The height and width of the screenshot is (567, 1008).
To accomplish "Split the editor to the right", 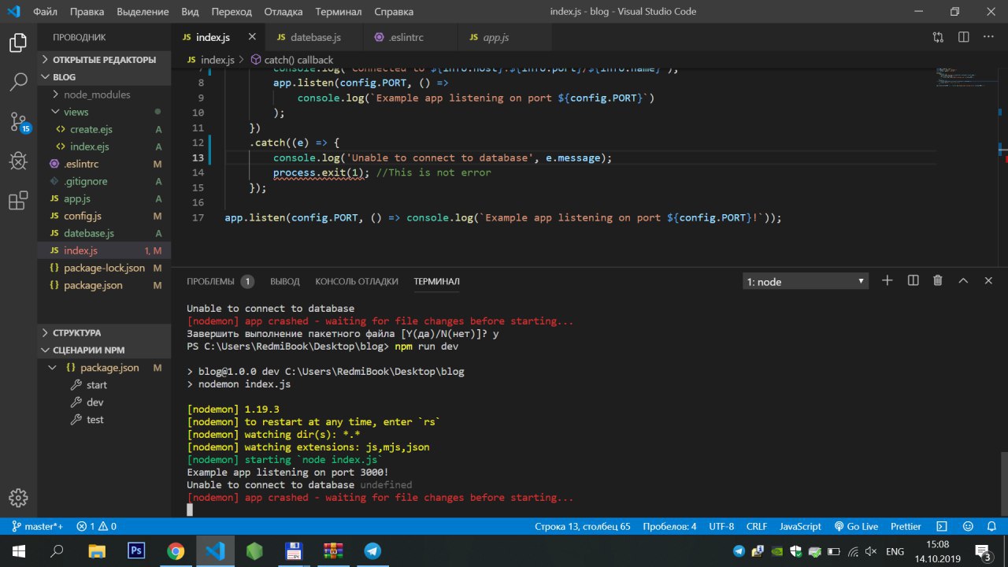I will pyautogui.click(x=963, y=37).
